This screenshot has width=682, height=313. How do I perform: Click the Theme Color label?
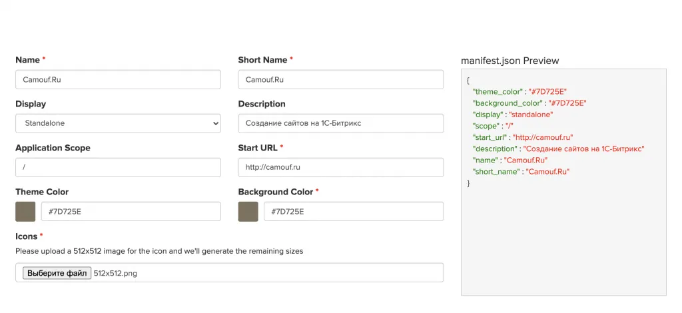pos(42,192)
